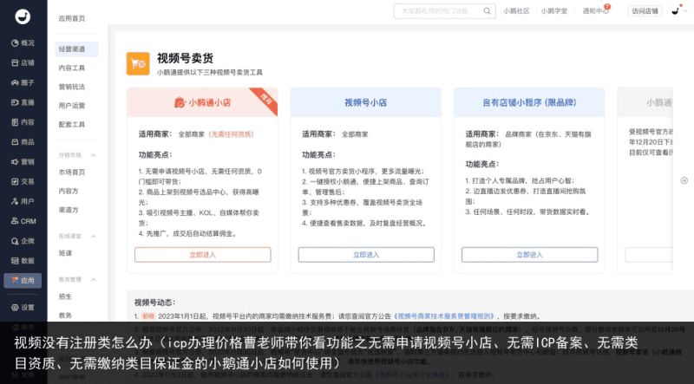Select 应用 in the left sidebar
Viewport: 694px width, 384px height.
(x=23, y=281)
